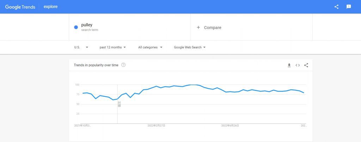Click the Trends in popularity over time title
The width and height of the screenshot is (361, 142).
[x=96, y=65]
